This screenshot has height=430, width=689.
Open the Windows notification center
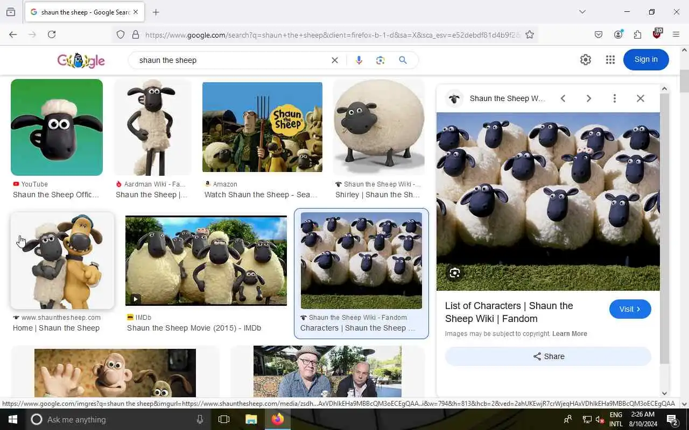coord(672,419)
